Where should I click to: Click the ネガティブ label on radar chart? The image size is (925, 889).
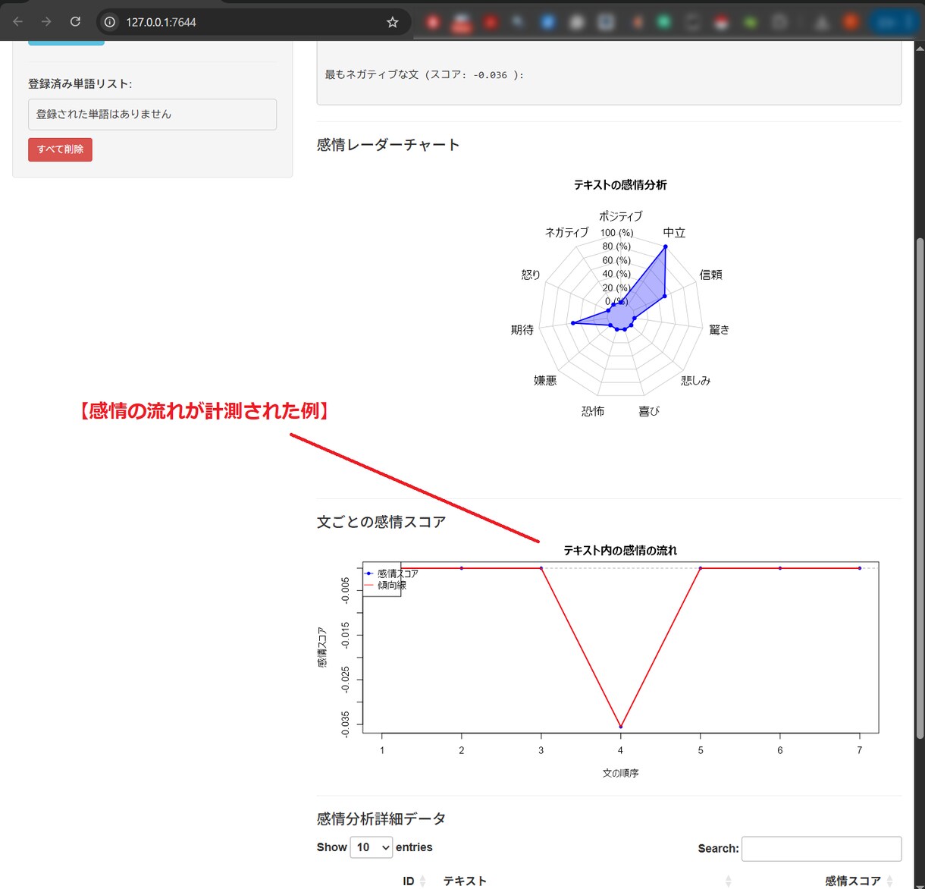point(566,233)
